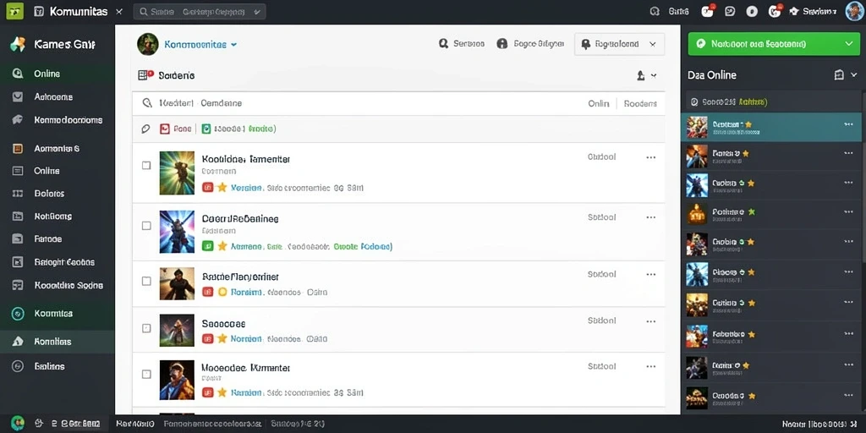Click the Fanoce sidebar icon

(18, 239)
